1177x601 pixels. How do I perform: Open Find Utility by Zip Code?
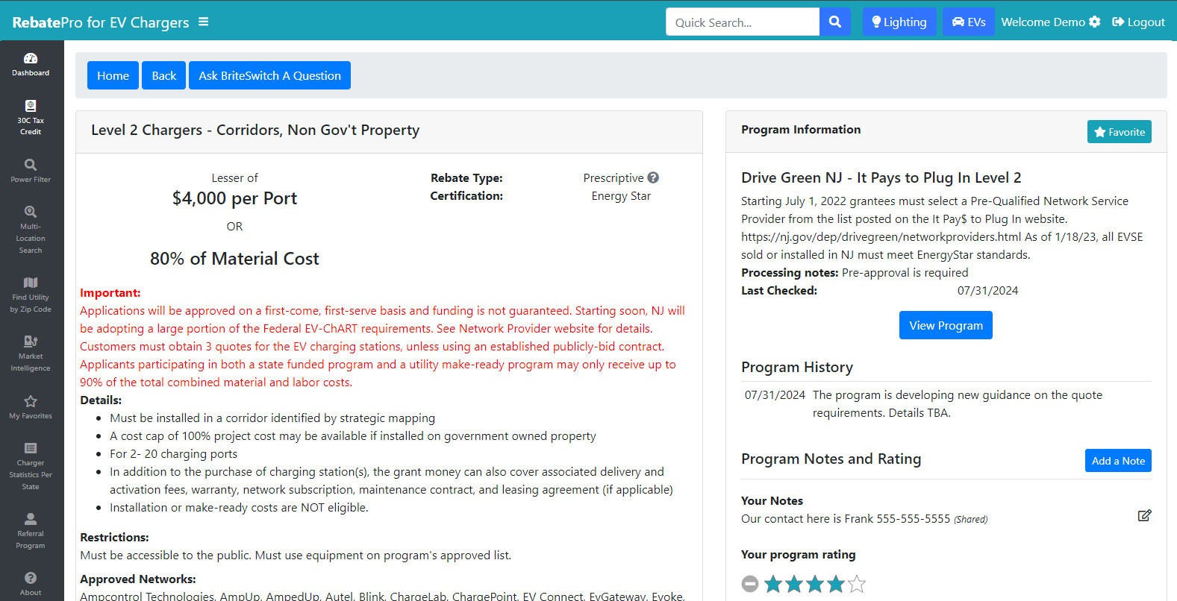[x=31, y=295]
